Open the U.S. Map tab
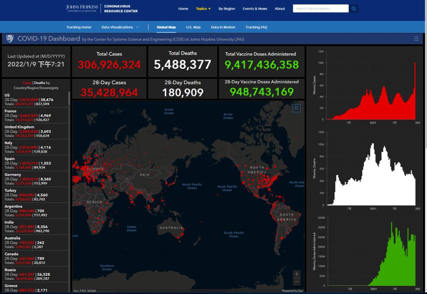Image resolution: width=427 pixels, height=294 pixels. click(193, 27)
